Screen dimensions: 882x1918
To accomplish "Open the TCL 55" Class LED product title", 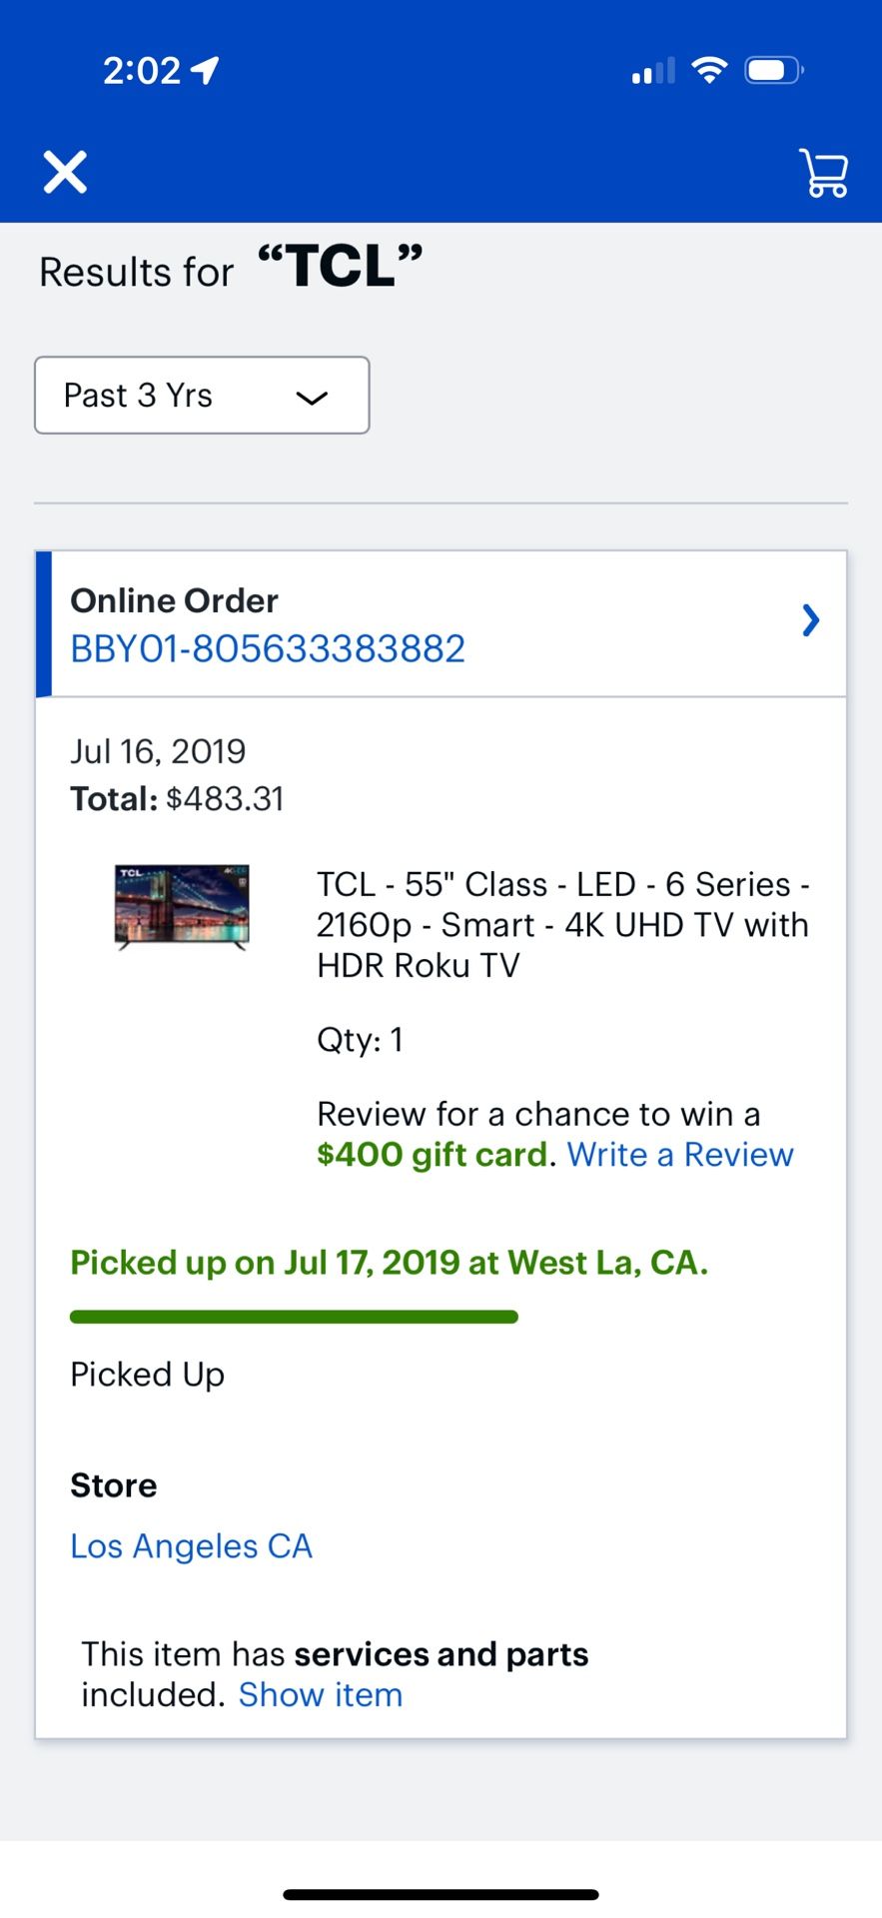I will click(562, 925).
